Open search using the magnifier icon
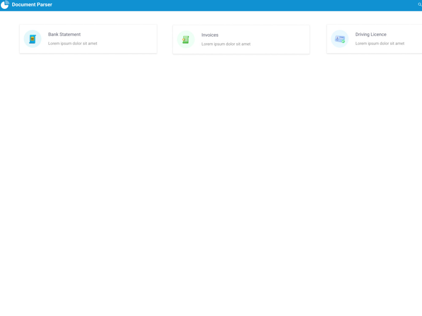This screenshot has height=316, width=422. [419, 5]
